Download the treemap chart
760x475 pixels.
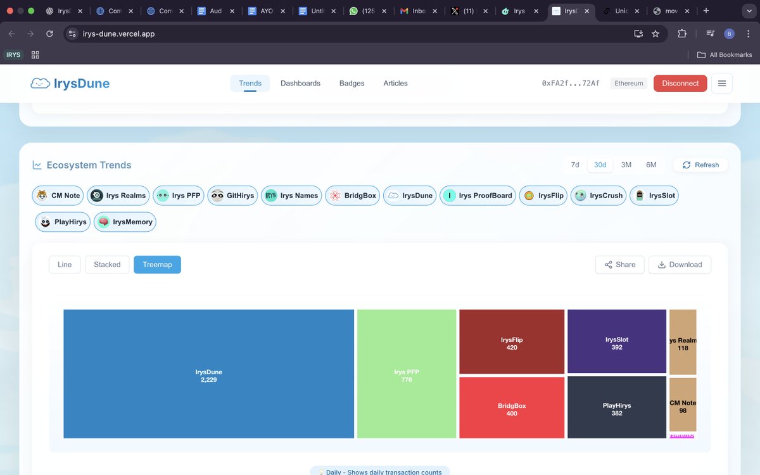[x=680, y=265]
